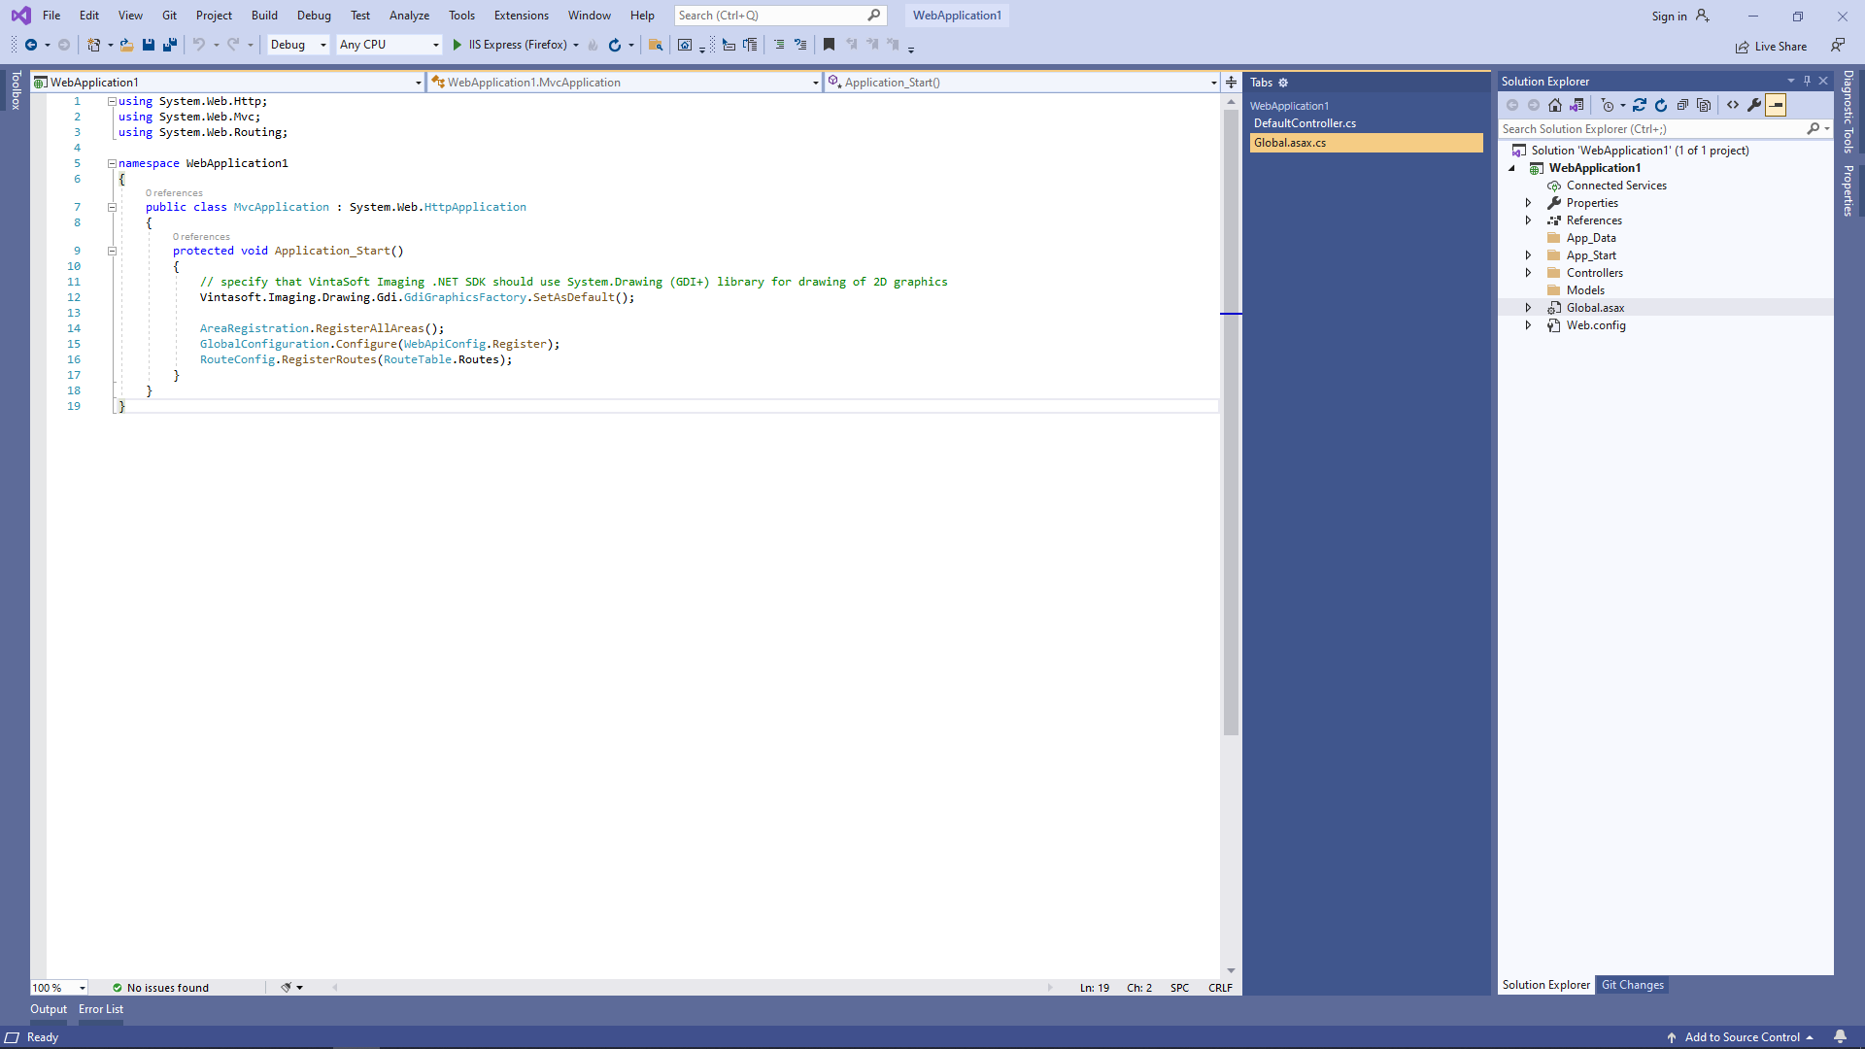Focus the Search (Ctrl+Q) box
Image resolution: width=1865 pixels, height=1049 pixels.
(x=780, y=16)
